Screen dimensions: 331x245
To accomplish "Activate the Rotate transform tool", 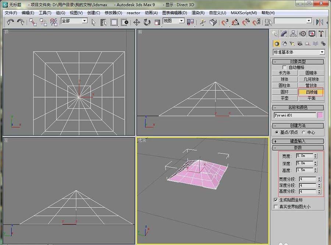I will point(147,22).
